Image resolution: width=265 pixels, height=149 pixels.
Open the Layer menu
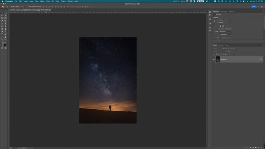[31, 1]
